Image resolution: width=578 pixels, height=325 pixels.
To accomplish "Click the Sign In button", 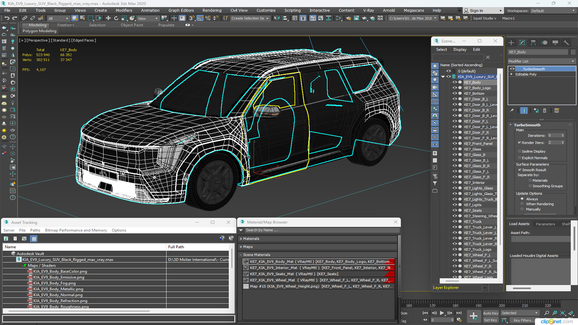I will [483, 11].
